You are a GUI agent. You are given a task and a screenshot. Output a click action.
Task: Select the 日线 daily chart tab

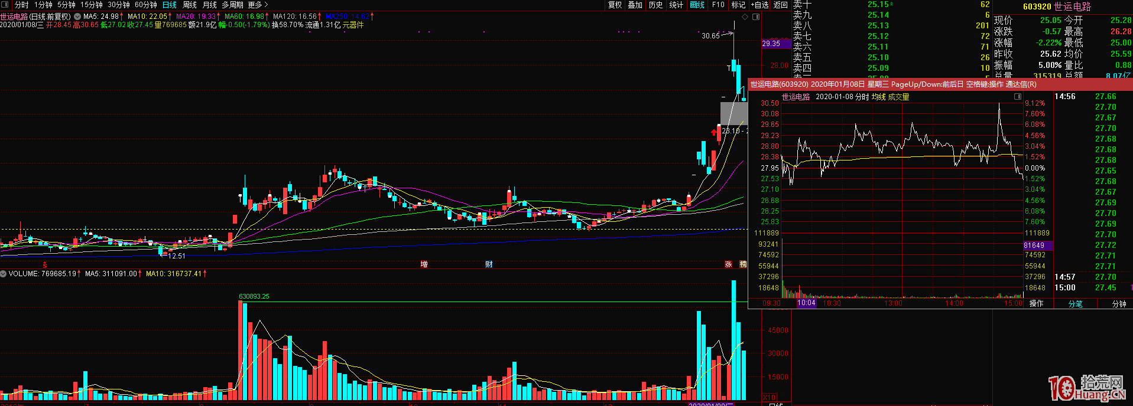pyautogui.click(x=170, y=5)
